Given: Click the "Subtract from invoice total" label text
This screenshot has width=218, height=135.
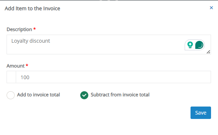Looking at the screenshot, I should tap(120, 95).
